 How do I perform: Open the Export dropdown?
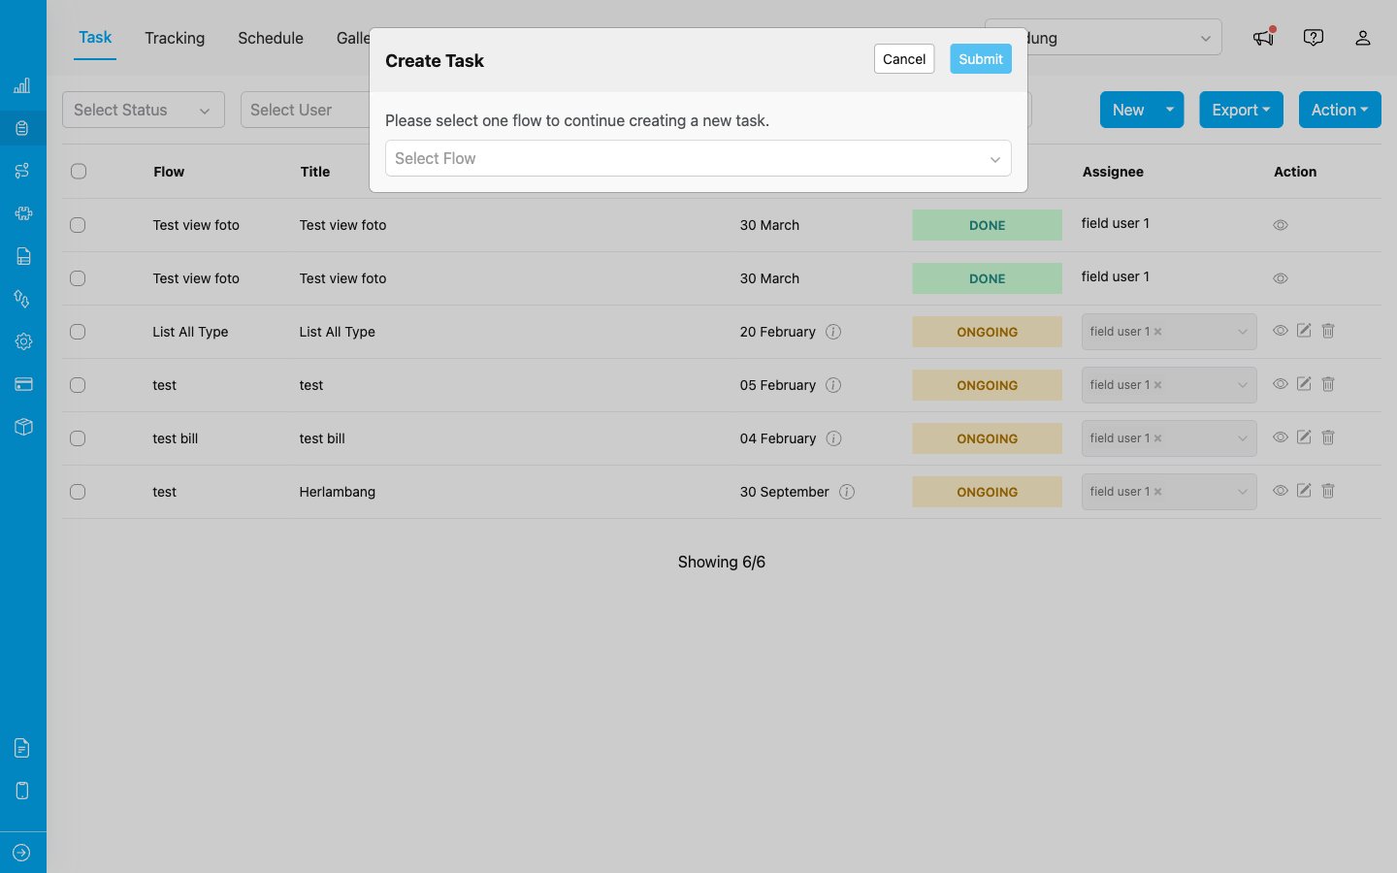[1241, 110]
